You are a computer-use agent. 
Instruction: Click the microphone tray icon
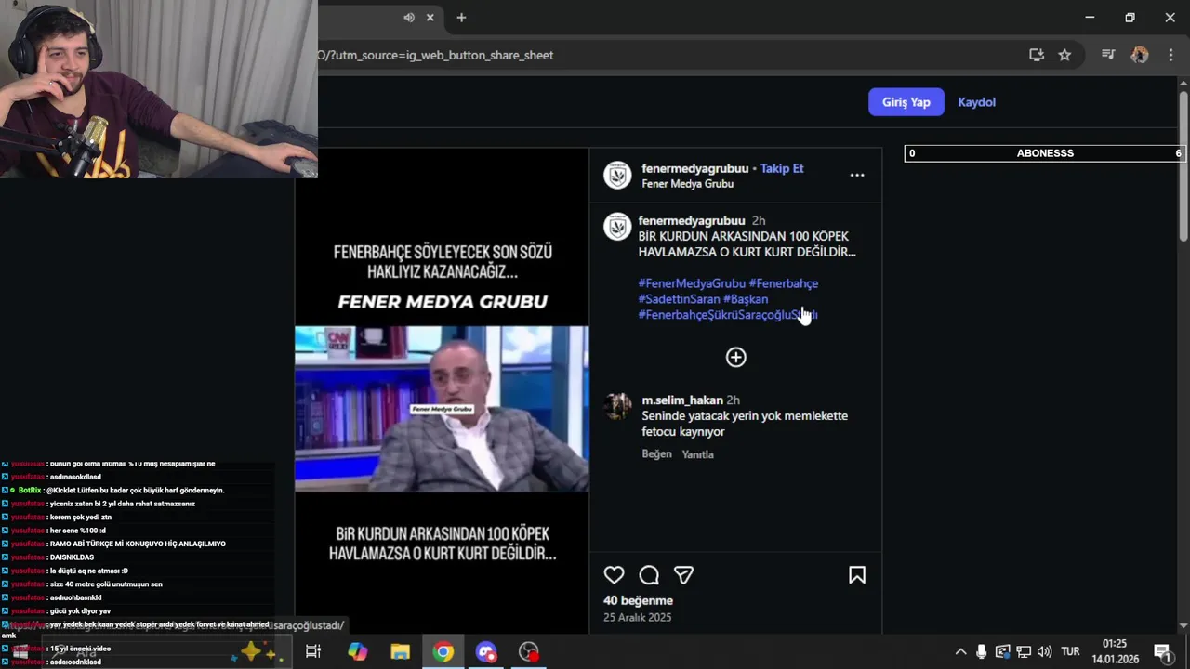pyautogui.click(x=981, y=651)
